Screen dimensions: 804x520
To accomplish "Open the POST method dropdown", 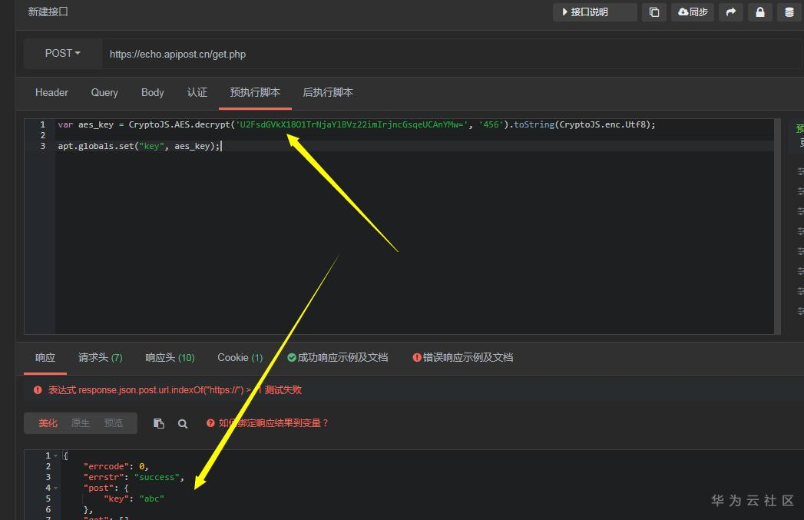I will tap(62, 53).
